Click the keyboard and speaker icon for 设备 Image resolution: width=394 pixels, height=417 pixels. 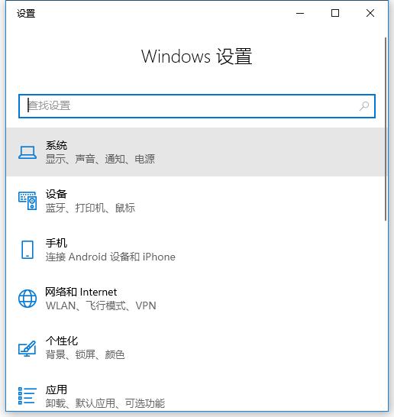tap(27, 201)
